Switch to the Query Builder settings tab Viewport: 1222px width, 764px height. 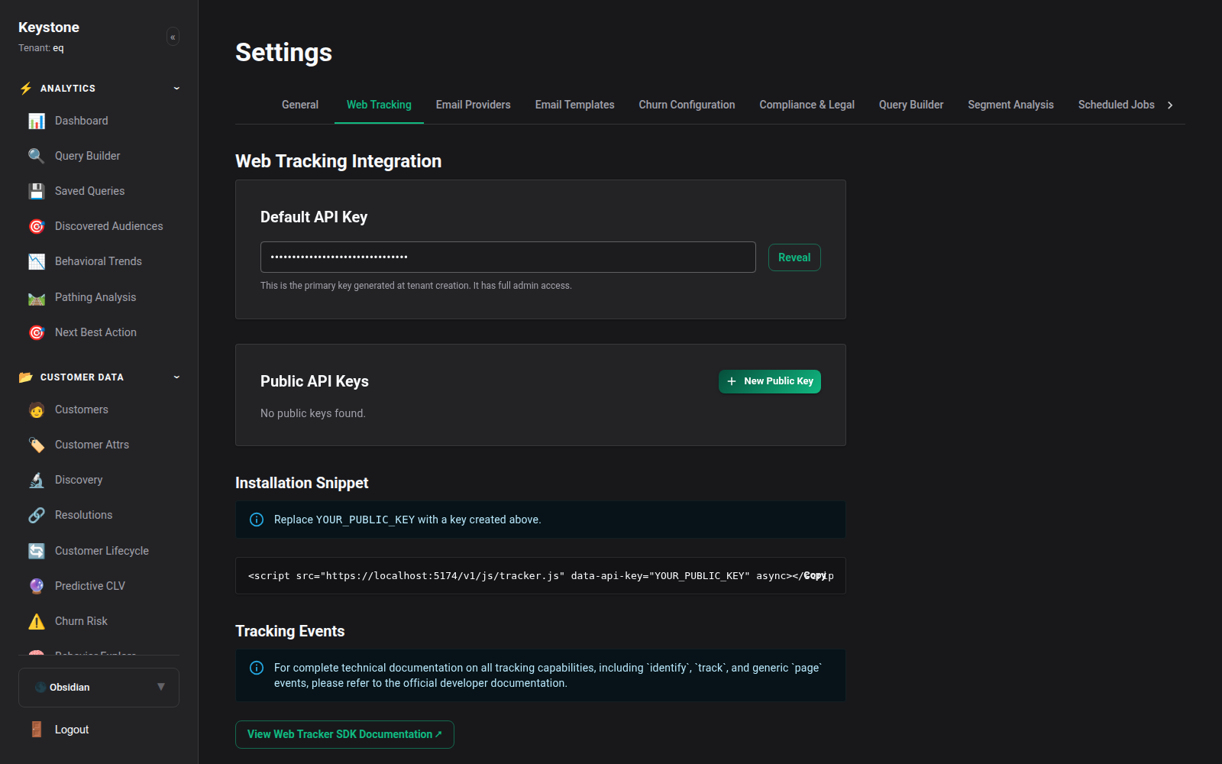(911, 105)
